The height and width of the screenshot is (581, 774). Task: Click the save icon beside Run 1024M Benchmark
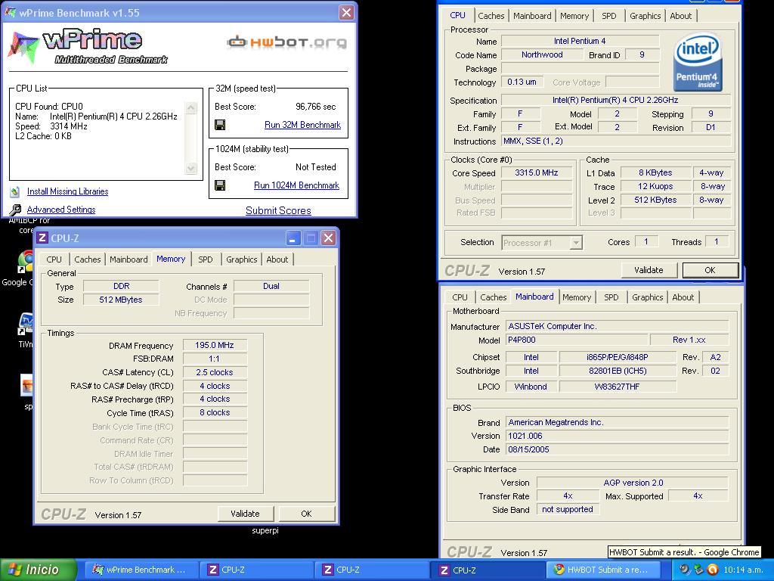[220, 185]
